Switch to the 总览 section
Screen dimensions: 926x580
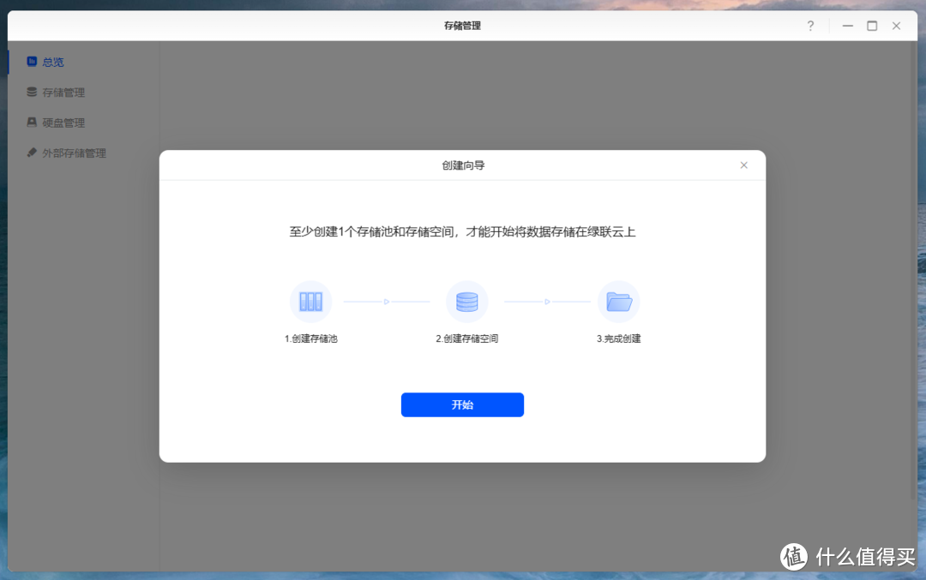(x=51, y=62)
